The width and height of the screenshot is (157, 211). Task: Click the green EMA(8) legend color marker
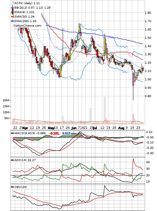[x=12, y=12]
